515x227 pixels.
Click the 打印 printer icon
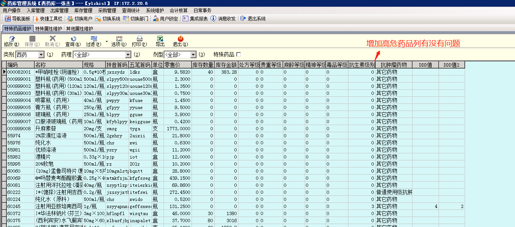tap(139, 39)
